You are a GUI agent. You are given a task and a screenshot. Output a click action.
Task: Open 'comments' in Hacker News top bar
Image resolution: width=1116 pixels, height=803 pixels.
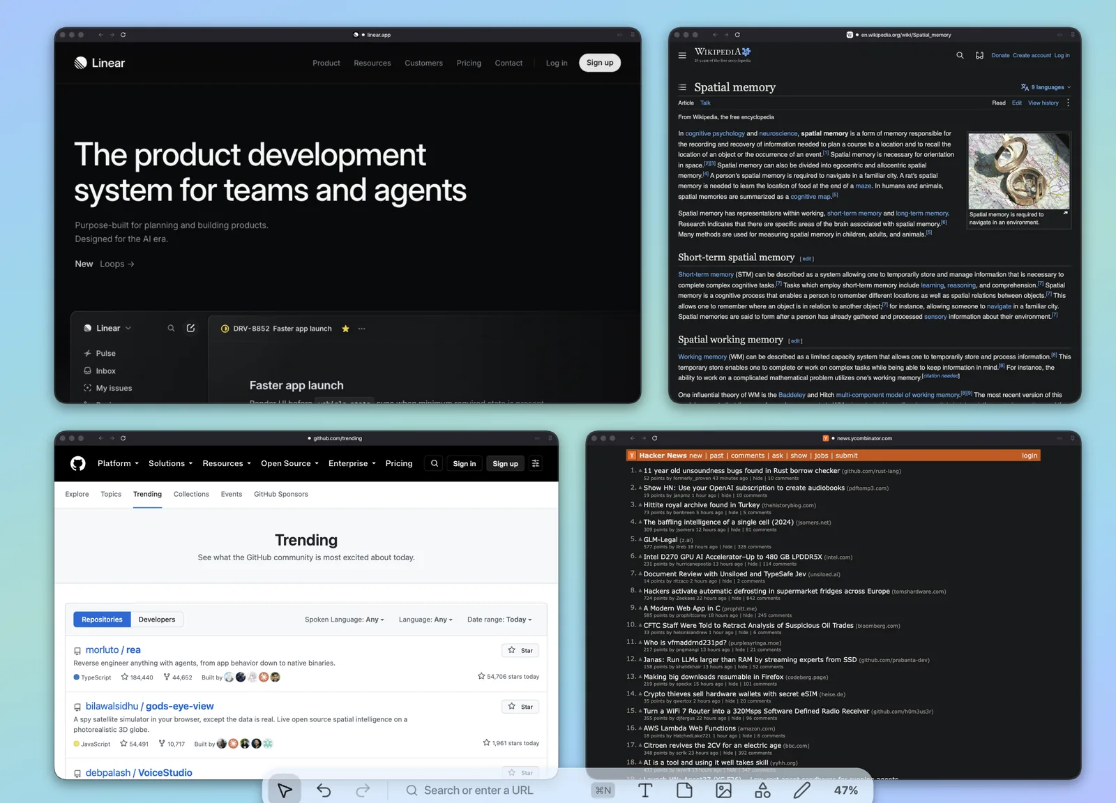(748, 456)
